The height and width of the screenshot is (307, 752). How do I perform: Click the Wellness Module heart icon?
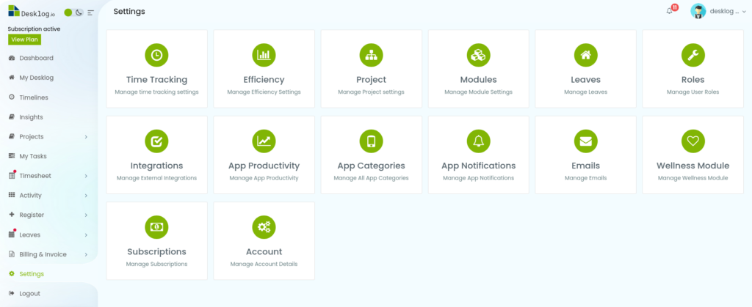coord(693,141)
